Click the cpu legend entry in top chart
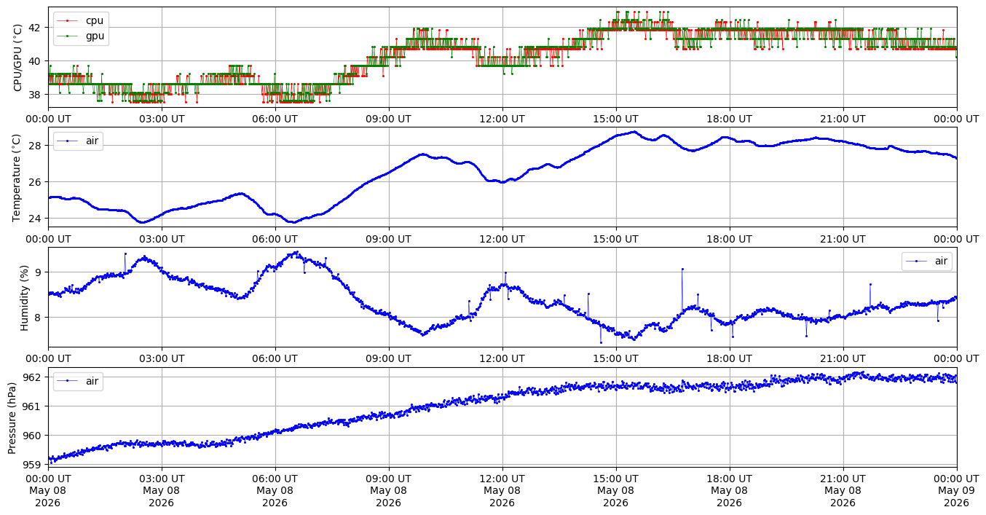This screenshot has height=515, width=986. (81, 21)
